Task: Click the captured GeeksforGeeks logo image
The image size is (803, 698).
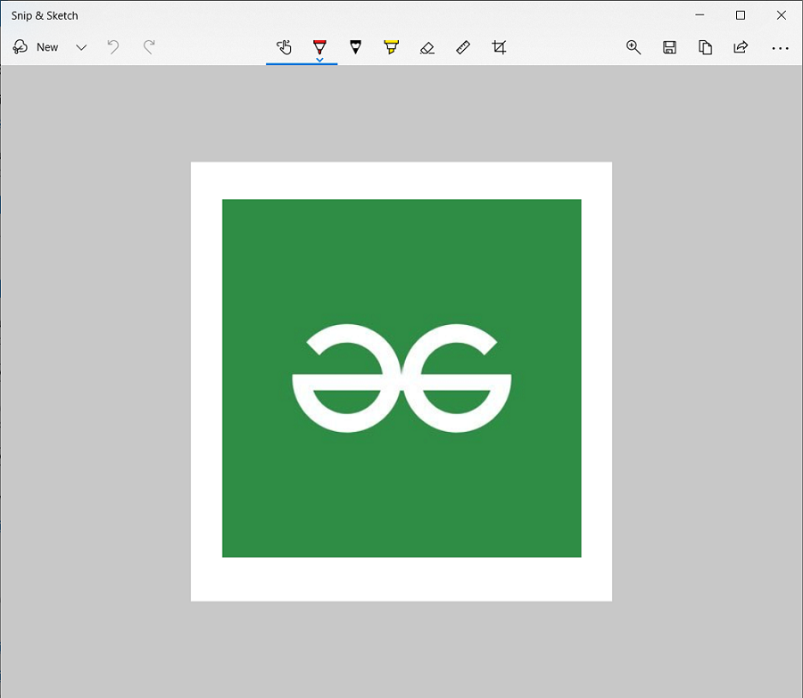Action: (401, 381)
